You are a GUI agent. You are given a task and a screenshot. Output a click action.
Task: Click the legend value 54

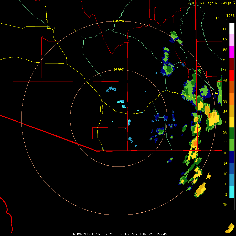click(x=225, y=60)
